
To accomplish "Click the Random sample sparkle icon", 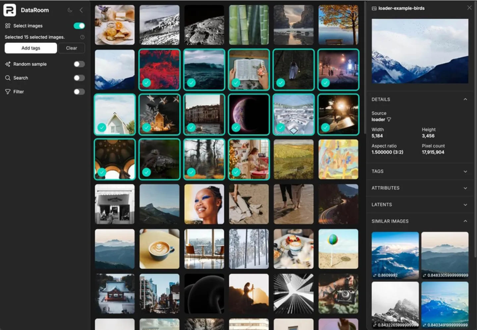I will (8, 64).
